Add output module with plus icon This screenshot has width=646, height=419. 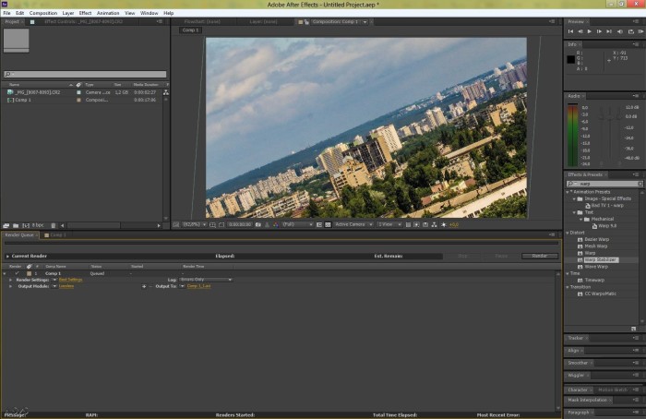pos(144,286)
